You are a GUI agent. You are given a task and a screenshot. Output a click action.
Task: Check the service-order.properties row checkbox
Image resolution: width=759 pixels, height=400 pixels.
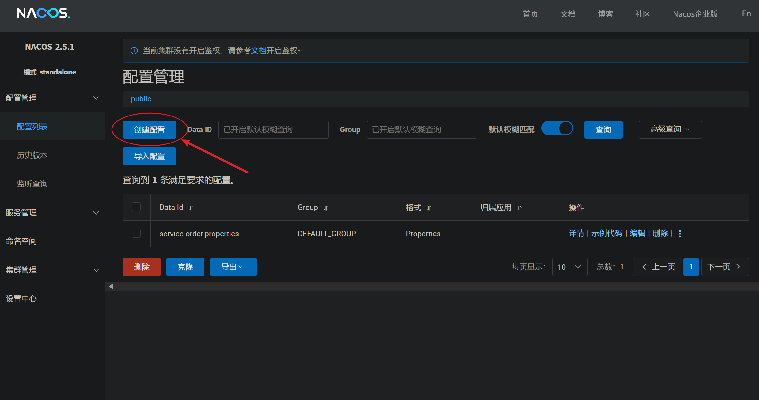(136, 233)
